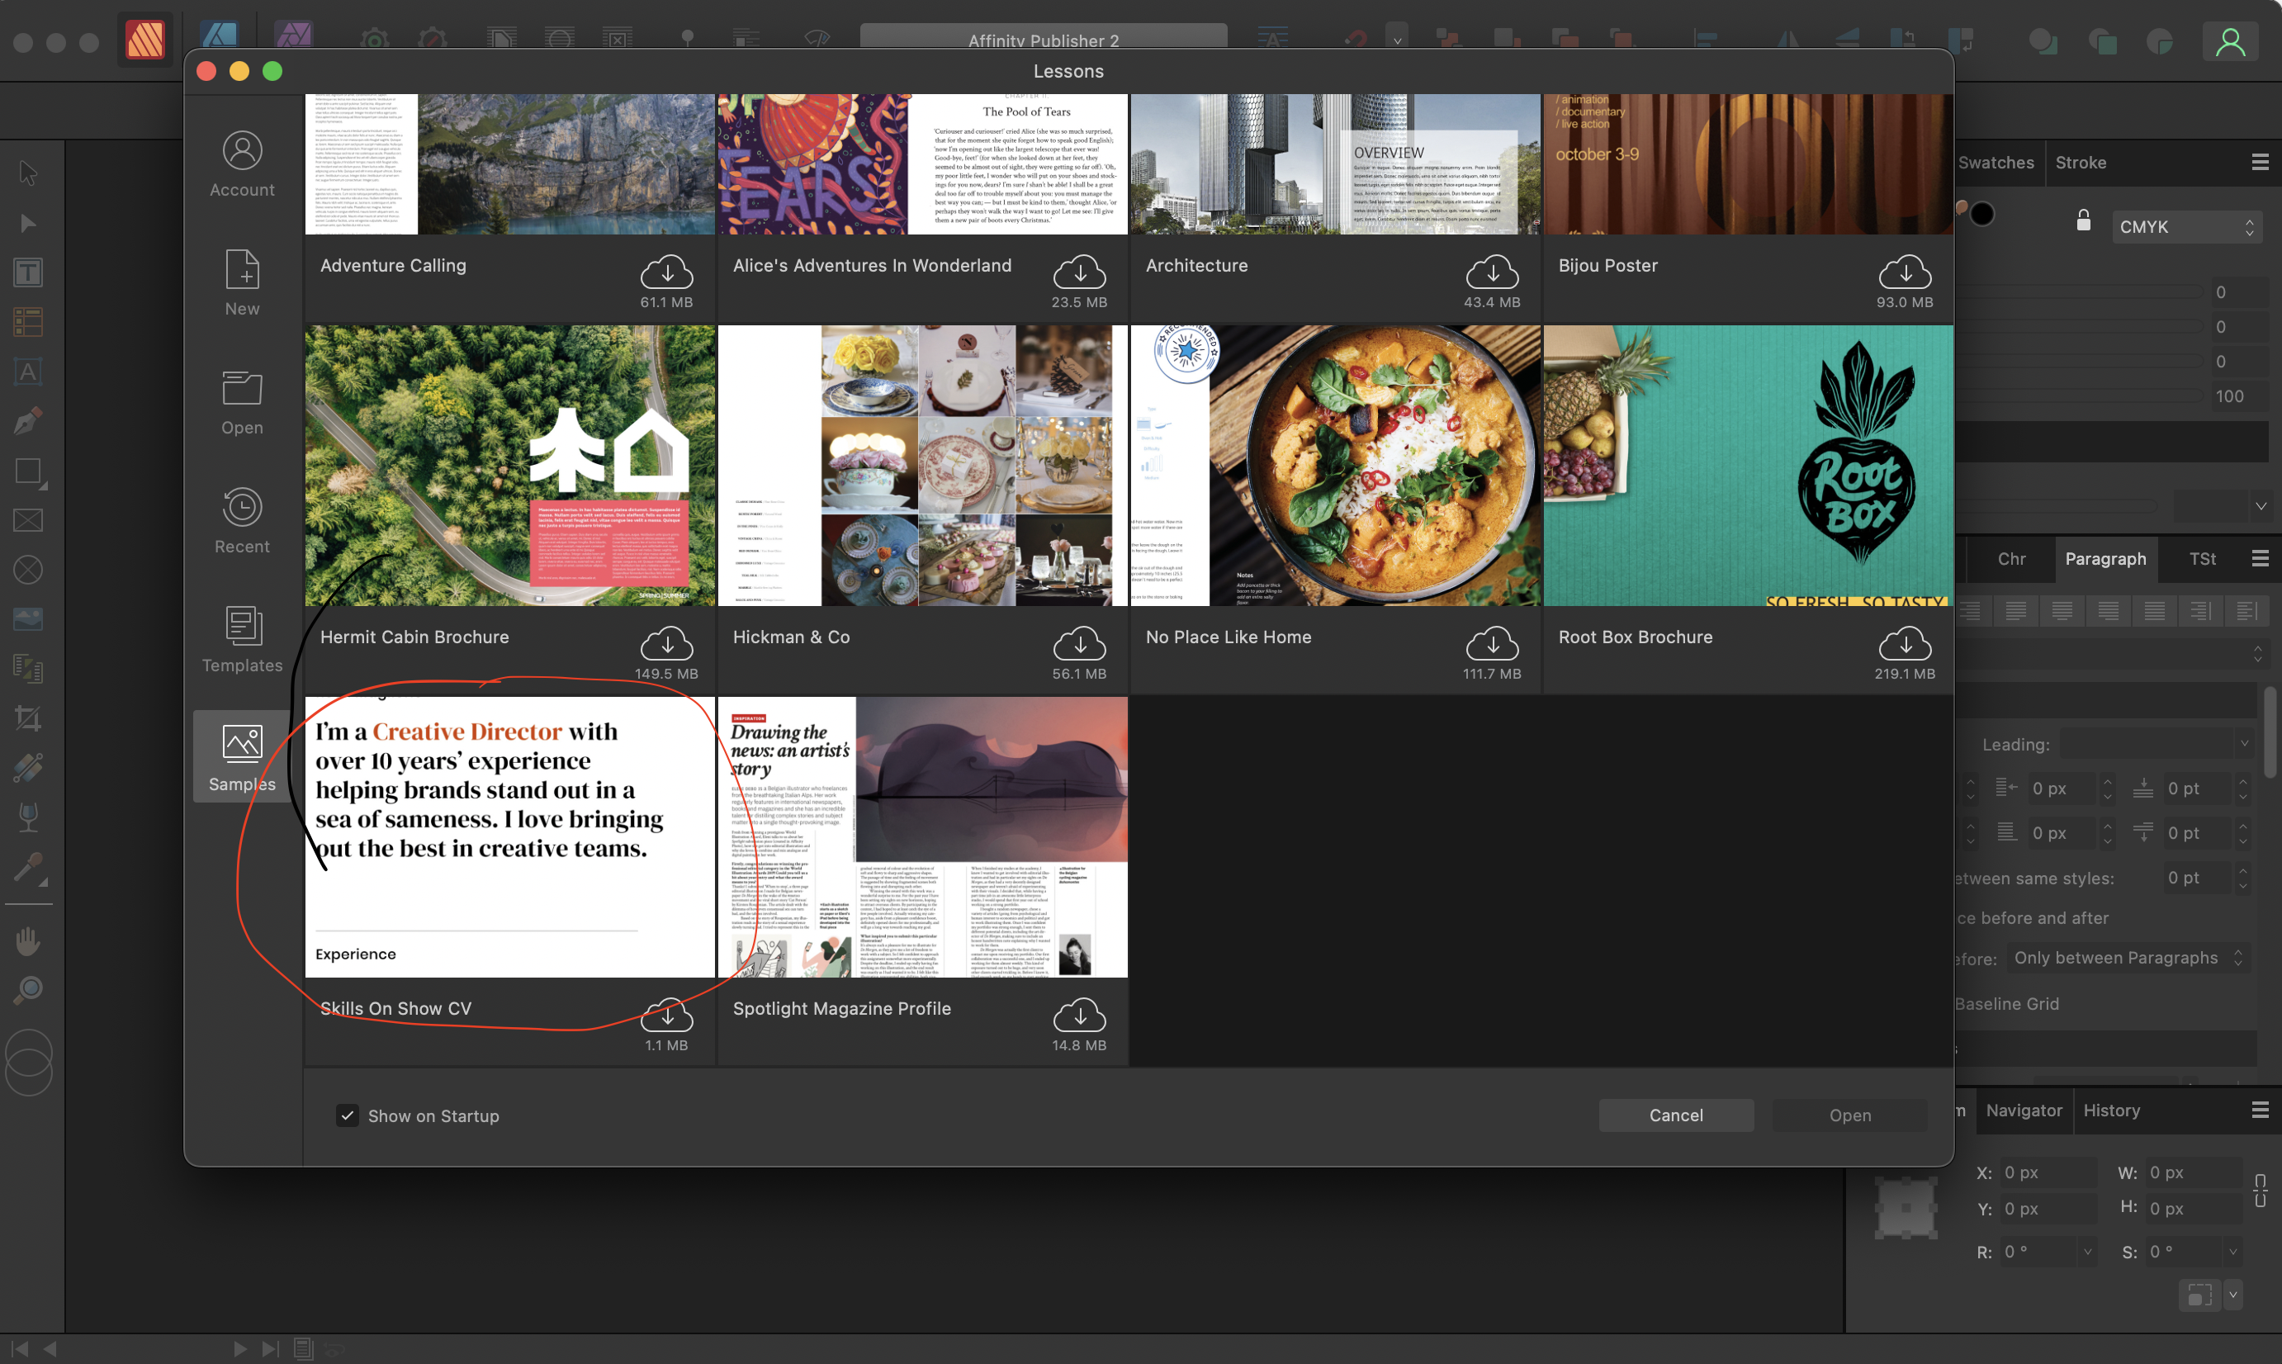Download the Hermit Cabin Brochure sample
The height and width of the screenshot is (1364, 2282).
666,643
